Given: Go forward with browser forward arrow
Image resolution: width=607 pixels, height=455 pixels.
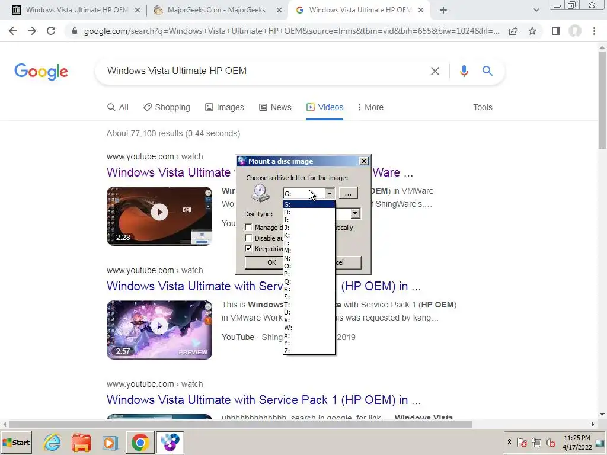Looking at the screenshot, I should tap(32, 31).
